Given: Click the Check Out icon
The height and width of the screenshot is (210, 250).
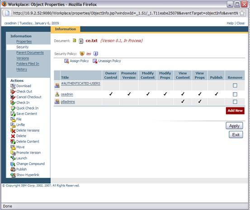Looking at the screenshot, I should tap(13, 91).
